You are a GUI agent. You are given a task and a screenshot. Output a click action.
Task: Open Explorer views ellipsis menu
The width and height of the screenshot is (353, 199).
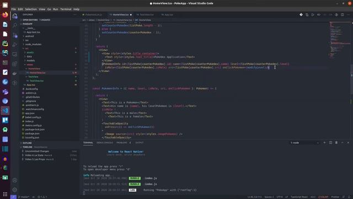75,14
